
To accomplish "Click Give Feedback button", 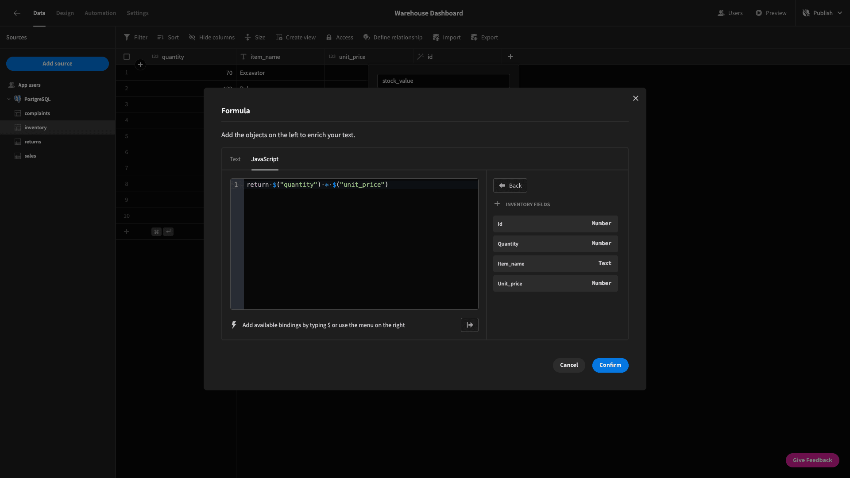I will [812, 460].
